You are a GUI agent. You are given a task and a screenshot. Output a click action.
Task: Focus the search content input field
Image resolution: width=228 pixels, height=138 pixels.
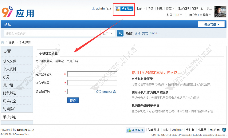[52, 34]
